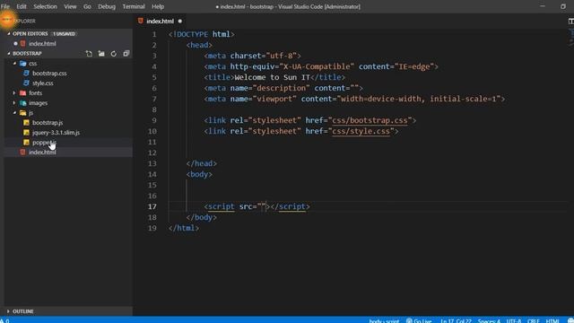Screen dimensions: 574x323
Task: Open the Terminal menu
Action: point(134,6)
